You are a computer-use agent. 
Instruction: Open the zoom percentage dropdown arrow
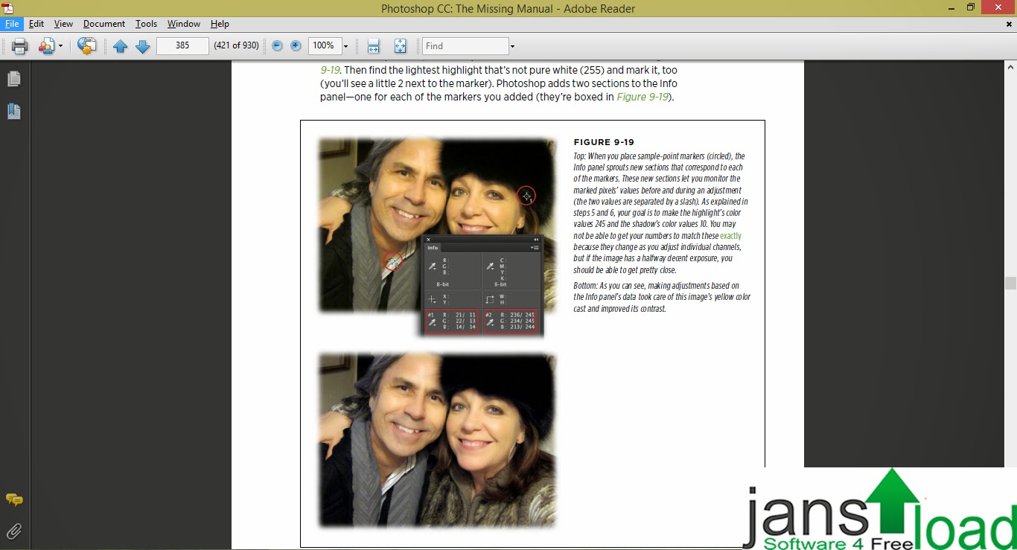[x=345, y=46]
